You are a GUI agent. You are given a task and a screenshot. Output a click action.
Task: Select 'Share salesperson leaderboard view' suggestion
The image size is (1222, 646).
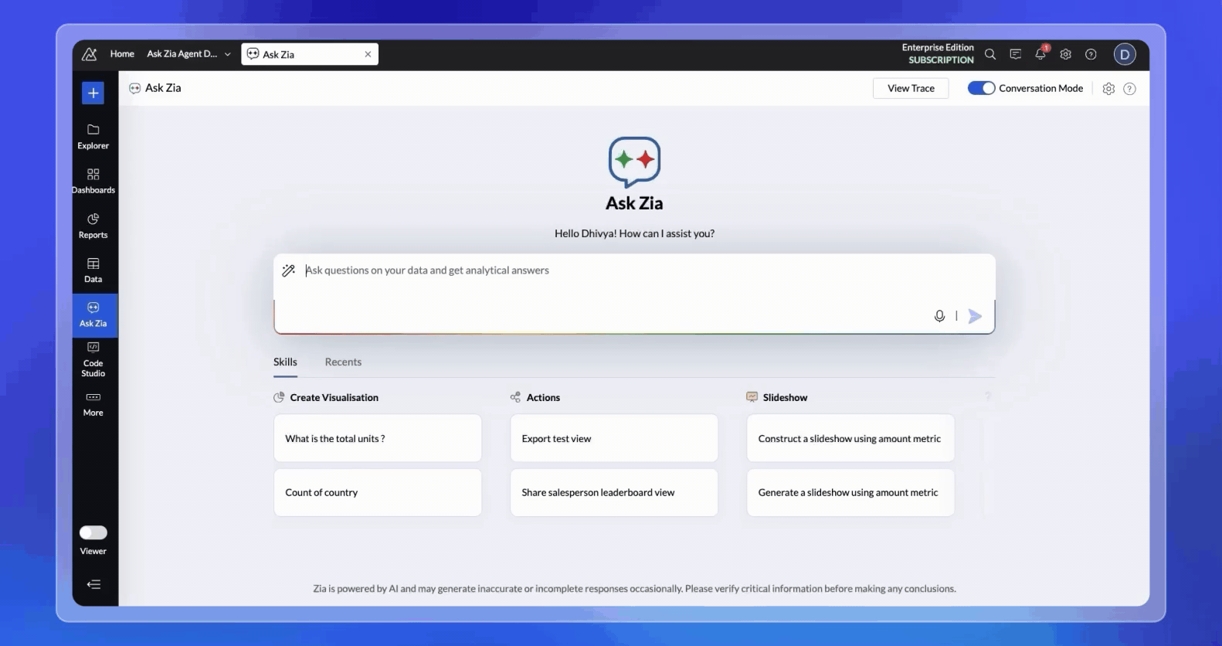tap(614, 492)
